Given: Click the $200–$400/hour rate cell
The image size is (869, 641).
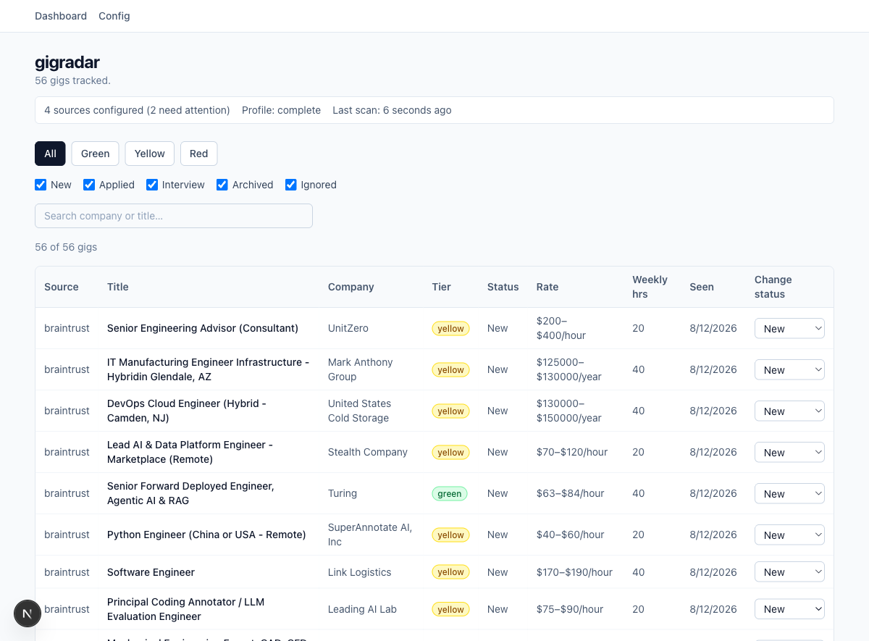Looking at the screenshot, I should pos(561,328).
